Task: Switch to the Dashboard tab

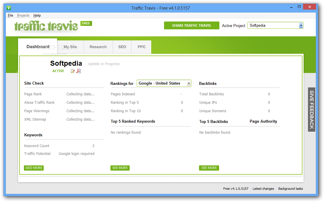Action: [x=38, y=47]
